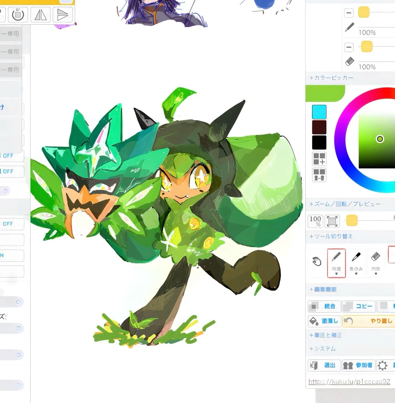The image size is (395, 403).
Task: Open dropdown arrow under black-tipped pen
Action: (356, 274)
